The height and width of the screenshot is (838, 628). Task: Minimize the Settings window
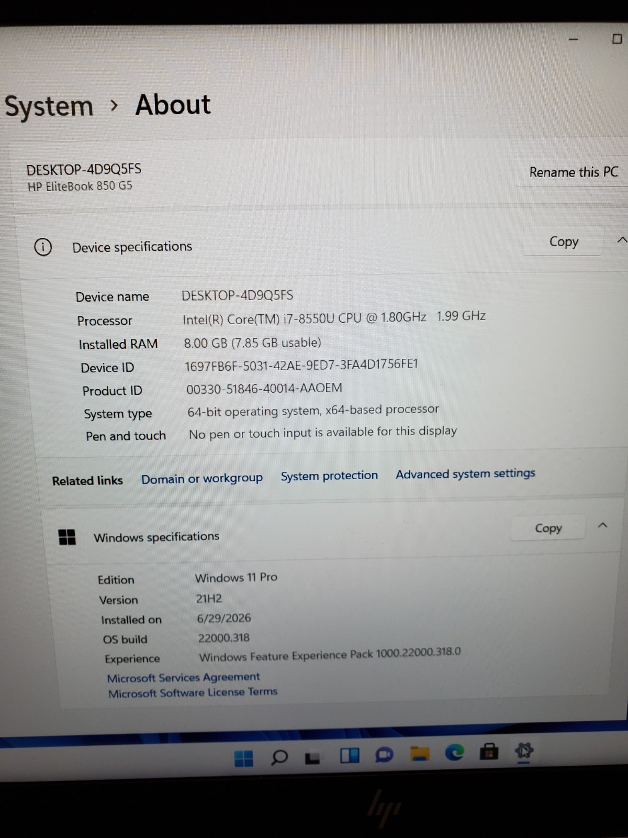tap(574, 39)
